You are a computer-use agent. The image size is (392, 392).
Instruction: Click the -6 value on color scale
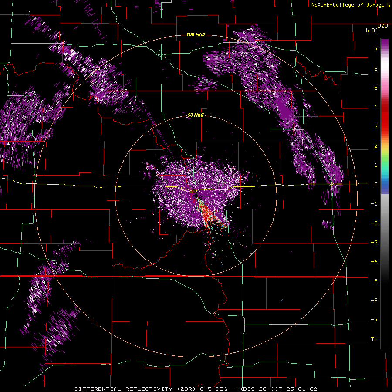pos(374,301)
